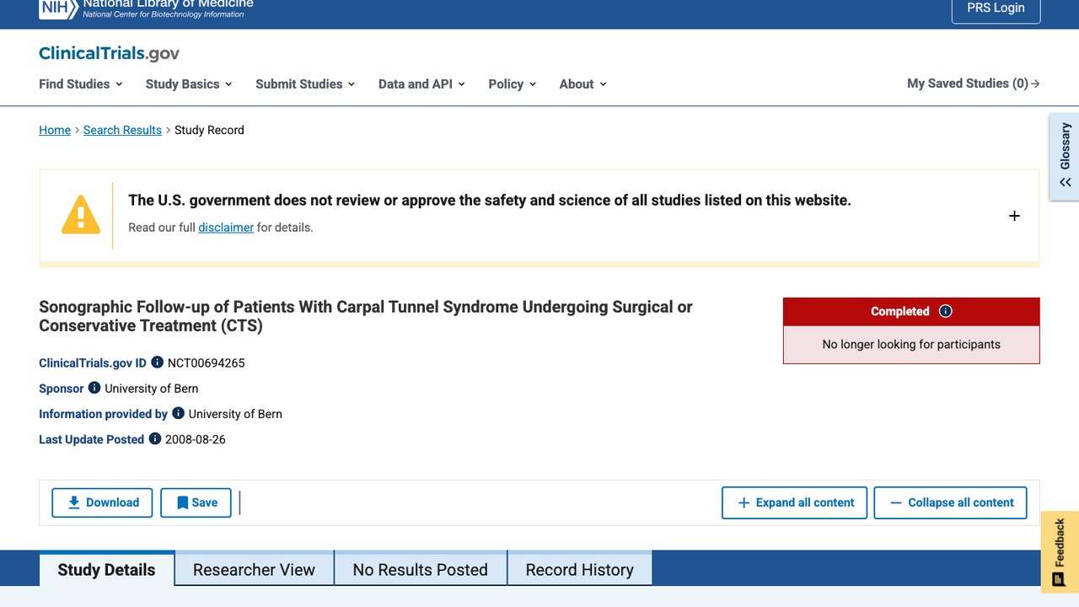
Task: Click the yellow warning triangle icon
Action: point(81,215)
